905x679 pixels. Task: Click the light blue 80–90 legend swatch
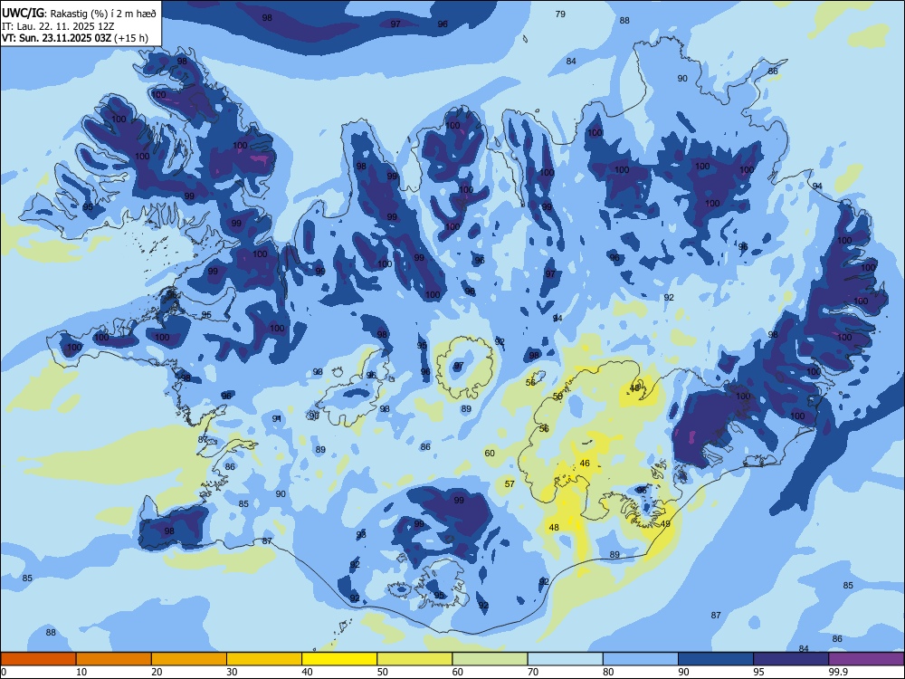coord(640,659)
